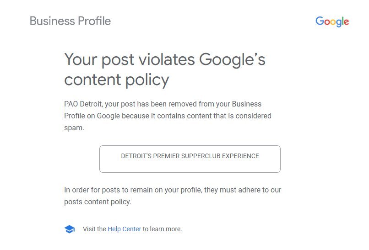This screenshot has height=250, width=369.
Task: Click the "Visit the" text before Help Center
Action: coord(94,229)
